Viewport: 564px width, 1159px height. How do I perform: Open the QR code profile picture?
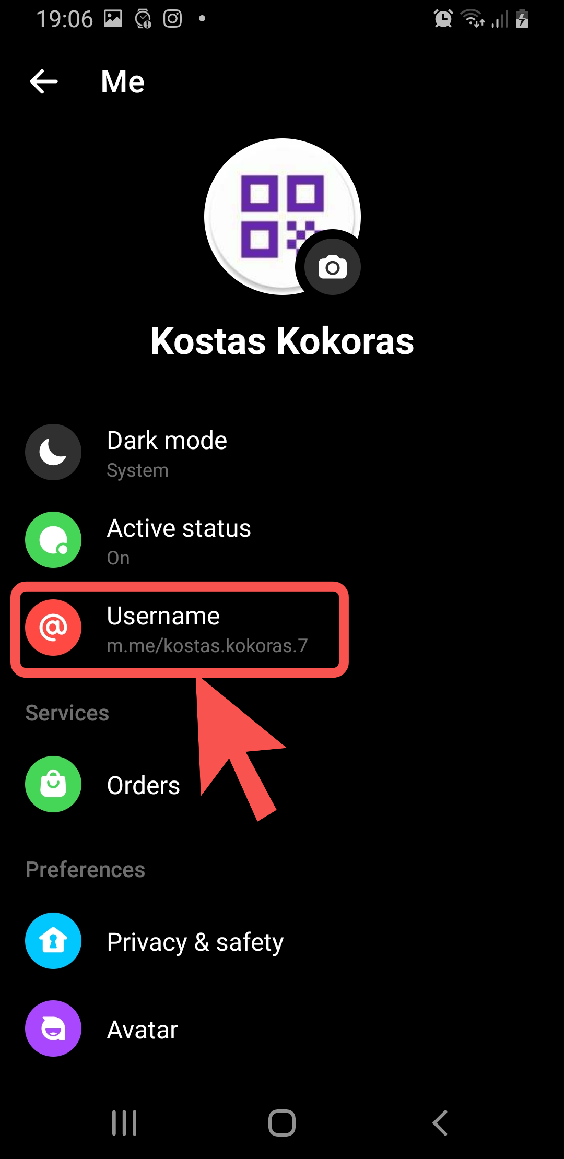[282, 216]
